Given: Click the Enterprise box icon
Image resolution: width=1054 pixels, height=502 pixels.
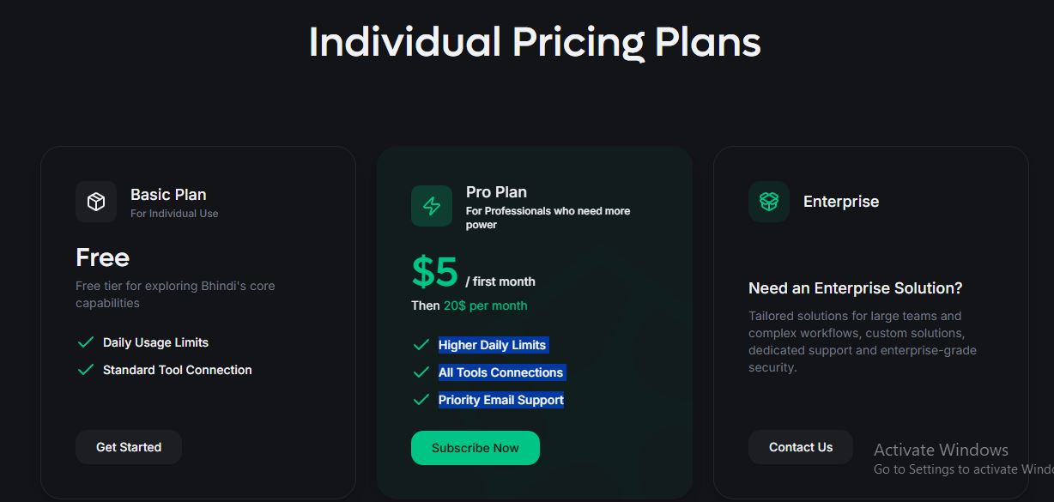Looking at the screenshot, I should (768, 202).
